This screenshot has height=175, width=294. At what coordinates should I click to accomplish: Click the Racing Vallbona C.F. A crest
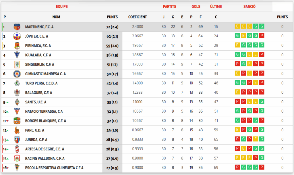pos(17,159)
